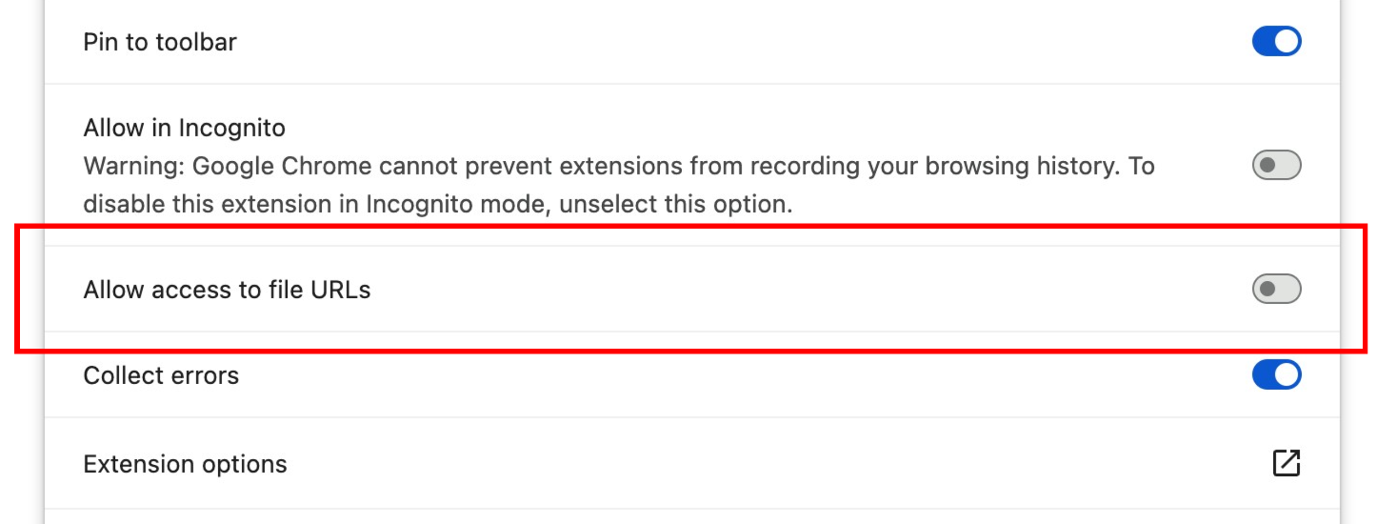Enable the Allow access to file URLs toggle

tap(1276, 289)
